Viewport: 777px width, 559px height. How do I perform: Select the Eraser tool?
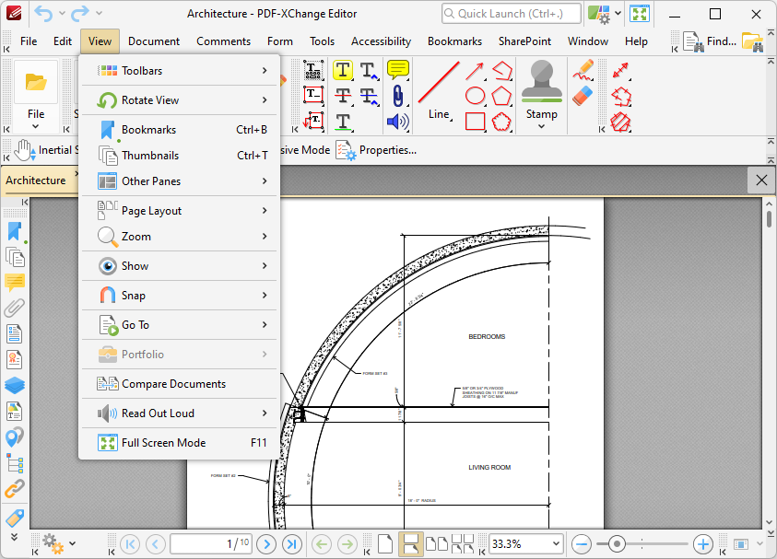click(583, 96)
